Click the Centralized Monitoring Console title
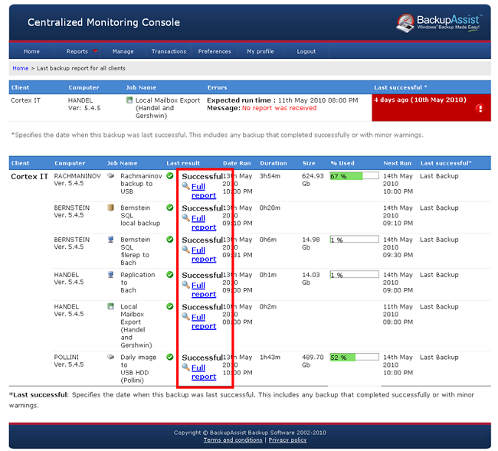The height and width of the screenshot is (451, 498). coord(103,22)
